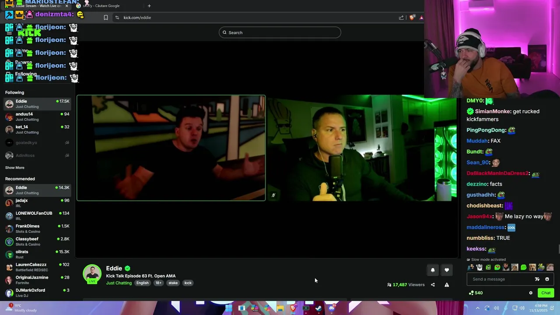Report the stream with the warning triangle icon
The height and width of the screenshot is (315, 560).
tap(447, 285)
